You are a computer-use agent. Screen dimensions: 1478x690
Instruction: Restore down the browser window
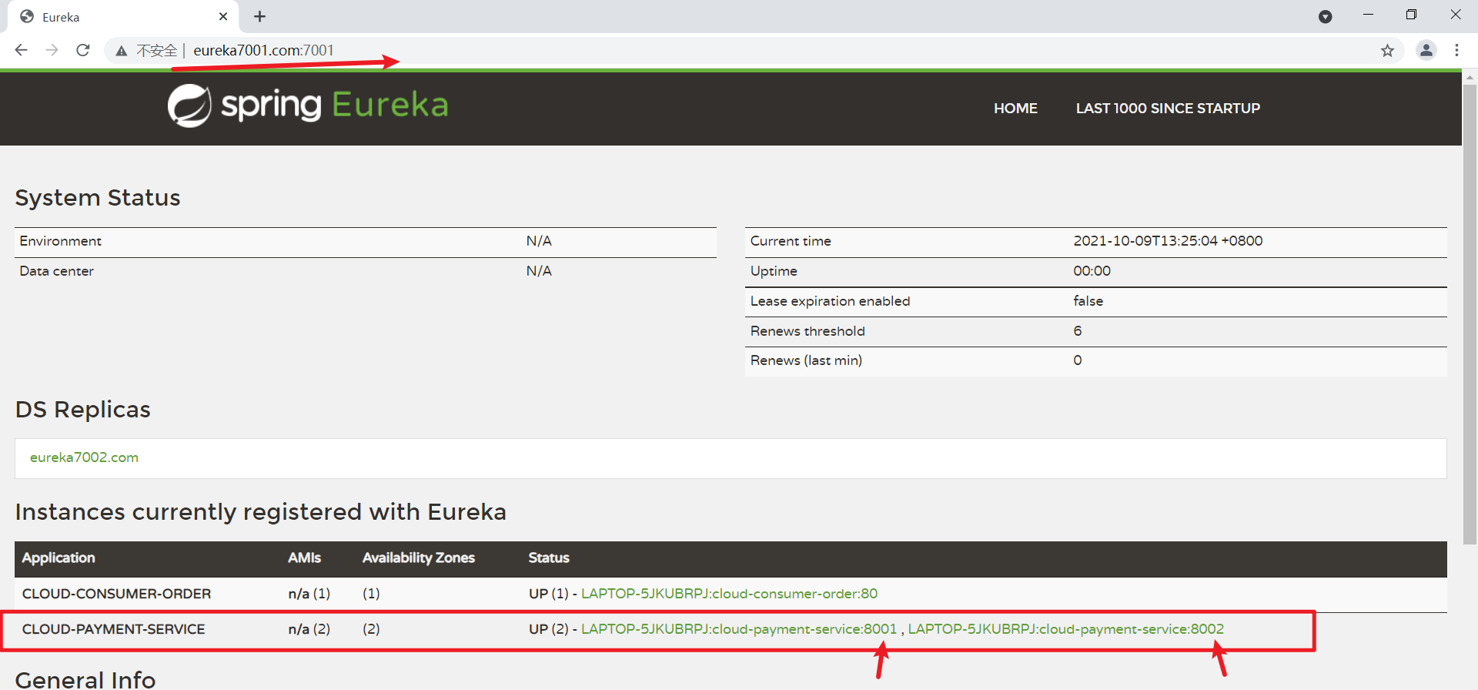pos(1411,15)
